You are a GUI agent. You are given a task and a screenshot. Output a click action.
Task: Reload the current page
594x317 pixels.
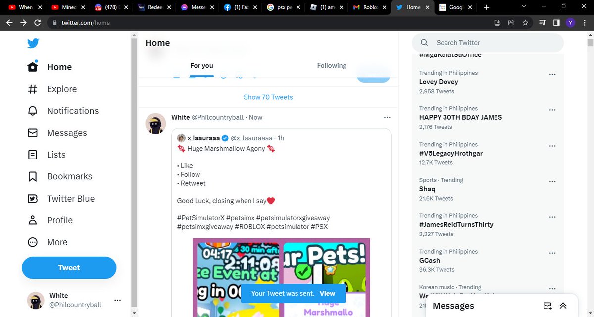tap(37, 23)
